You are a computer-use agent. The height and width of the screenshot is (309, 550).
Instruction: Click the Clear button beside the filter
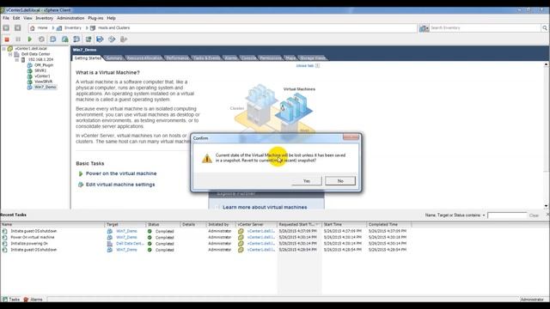click(x=534, y=215)
